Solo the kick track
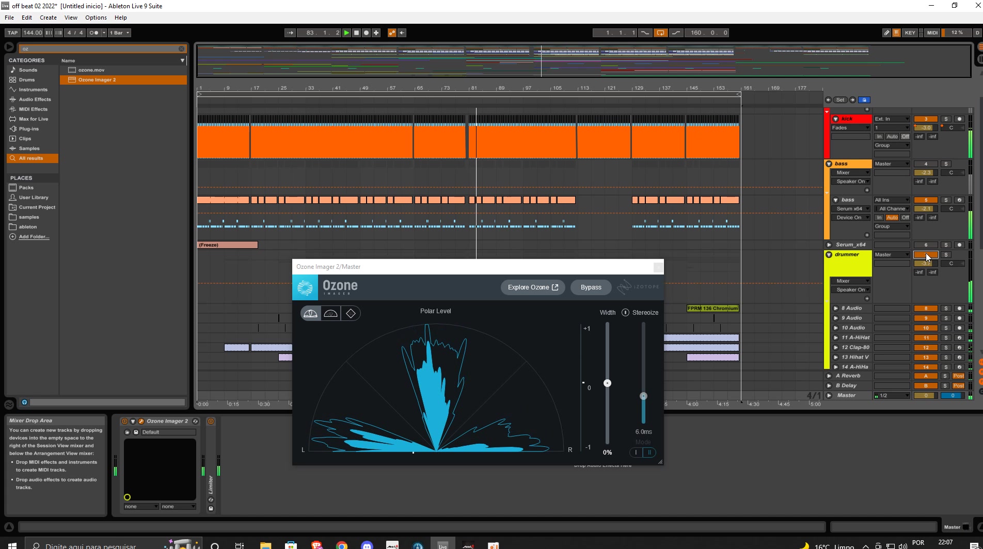 (946, 119)
